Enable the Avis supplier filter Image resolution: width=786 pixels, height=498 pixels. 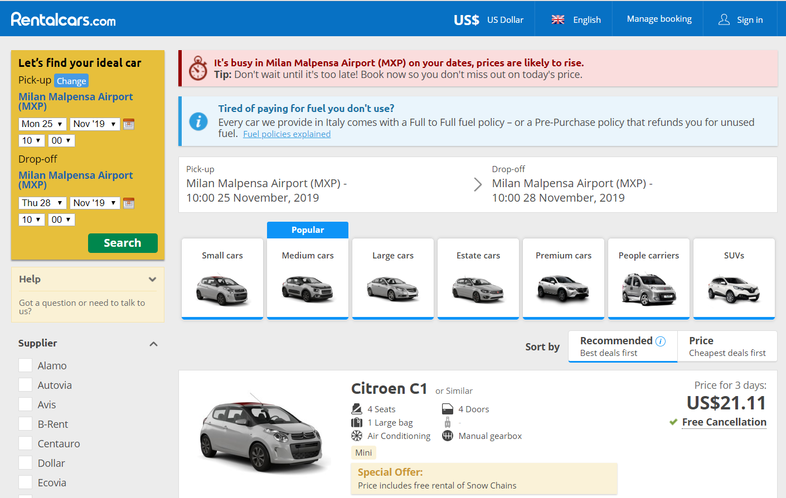[x=26, y=404]
